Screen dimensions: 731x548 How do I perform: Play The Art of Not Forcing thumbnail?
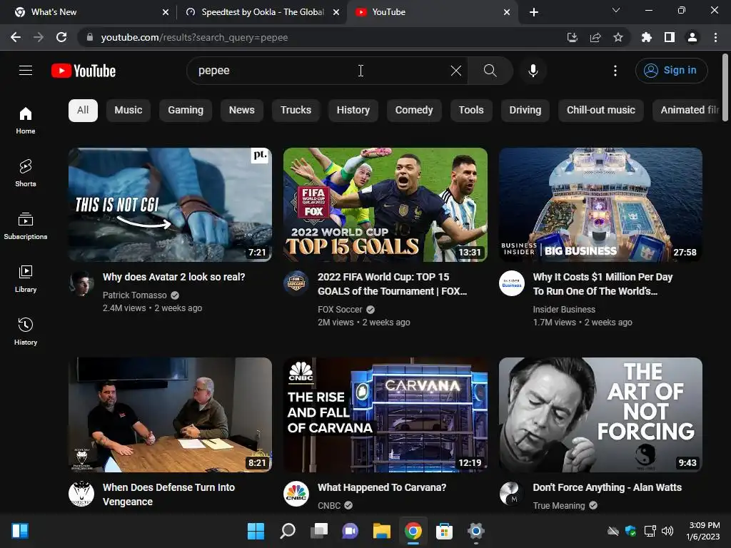600,415
